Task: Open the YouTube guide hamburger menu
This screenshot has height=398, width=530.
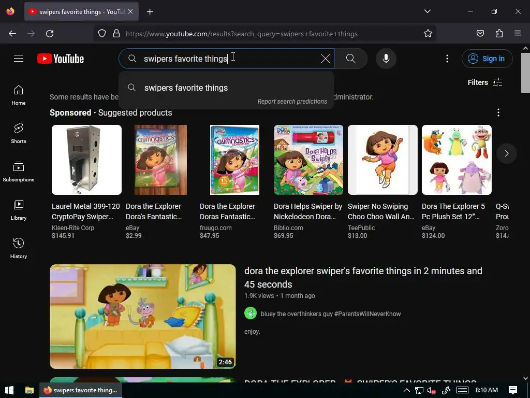Action: pyautogui.click(x=19, y=59)
